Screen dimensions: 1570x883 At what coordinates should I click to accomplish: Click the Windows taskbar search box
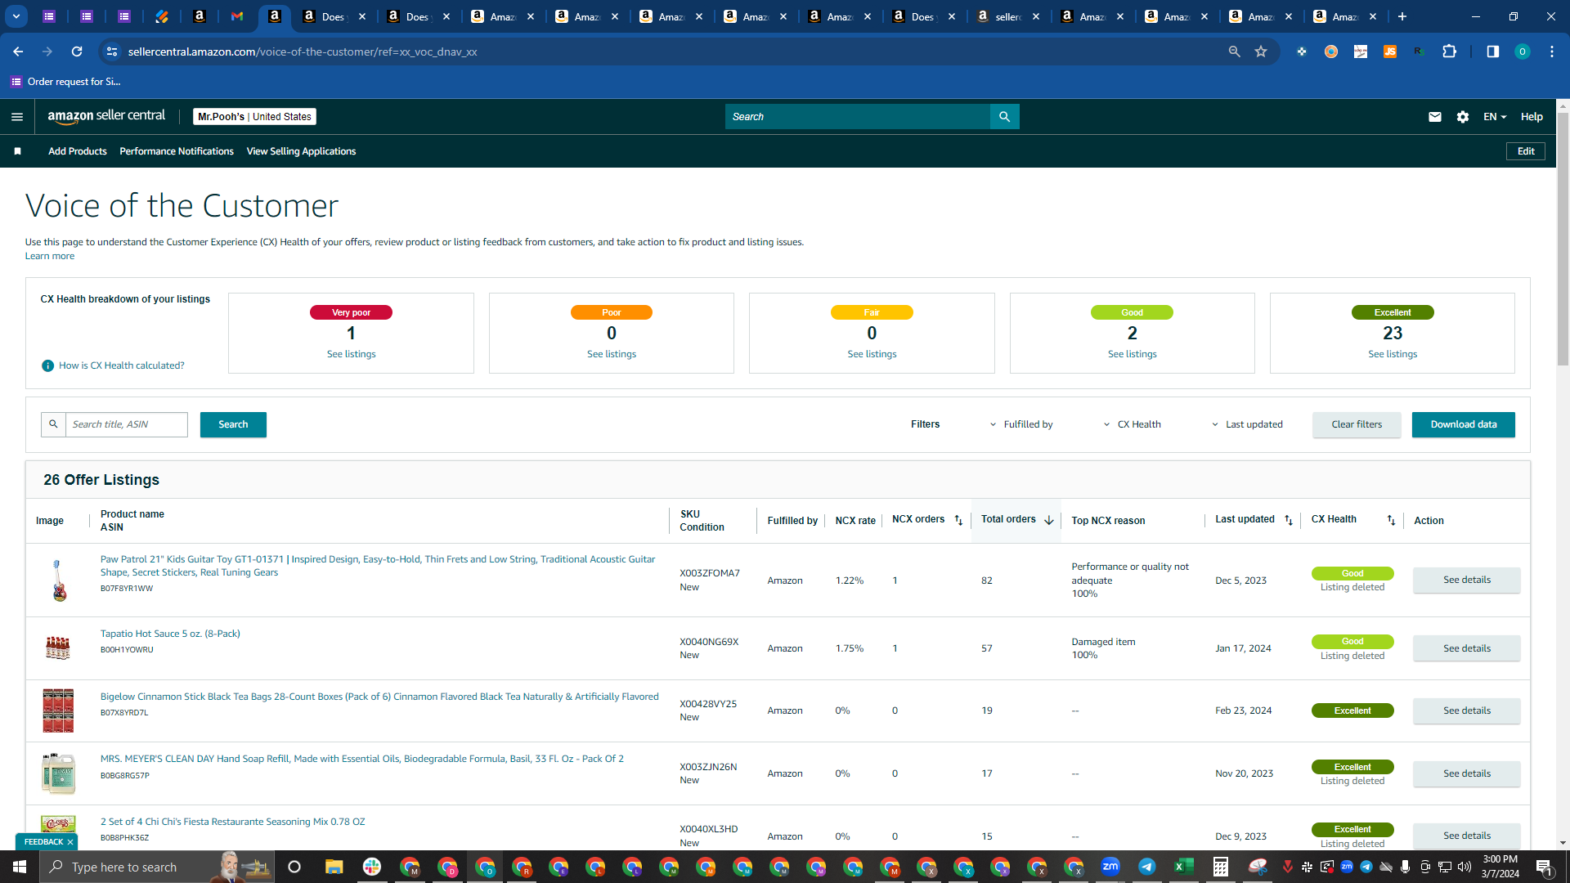tap(155, 867)
